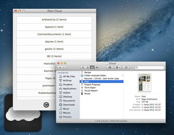Switch Finder to column view

[x=92, y=67]
